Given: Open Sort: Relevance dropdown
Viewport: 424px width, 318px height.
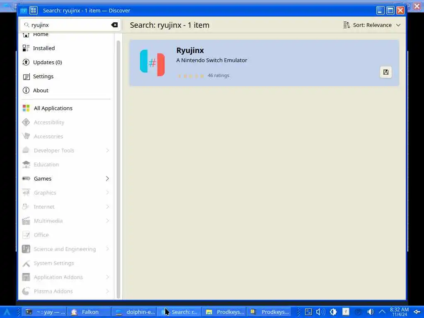Looking at the screenshot, I should click(372, 25).
